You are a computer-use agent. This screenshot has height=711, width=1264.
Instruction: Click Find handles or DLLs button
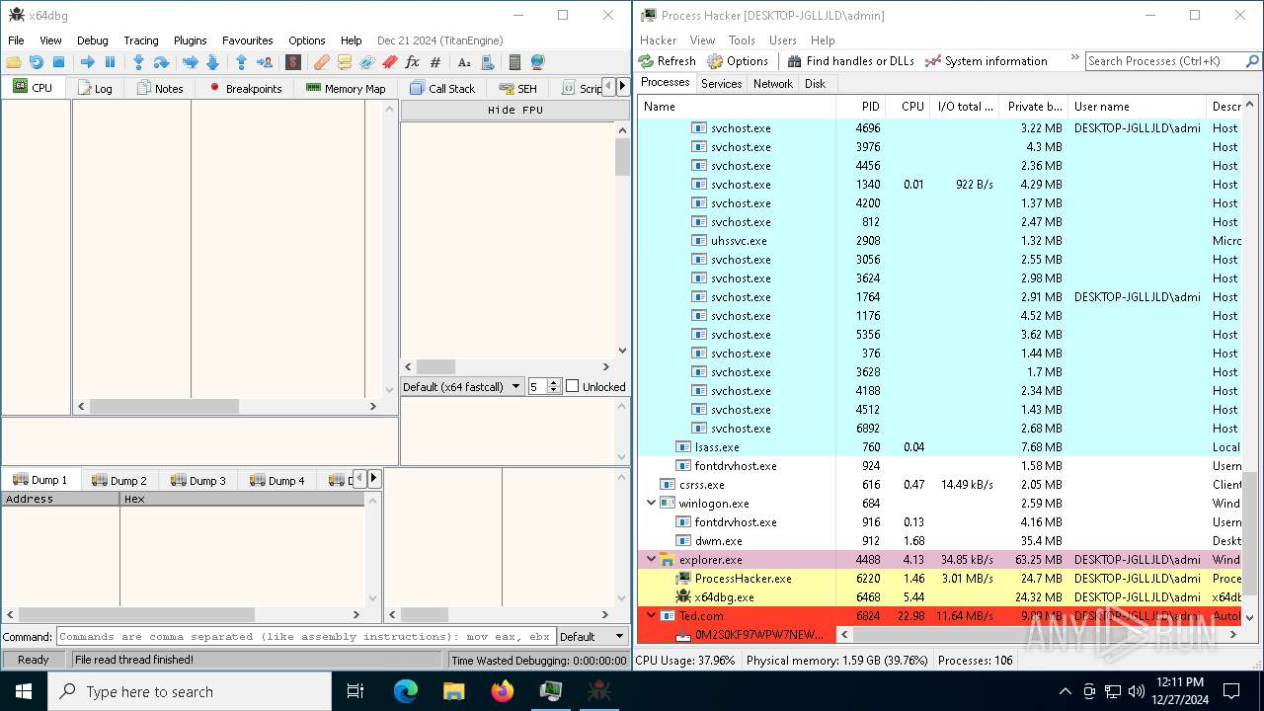[x=850, y=60]
